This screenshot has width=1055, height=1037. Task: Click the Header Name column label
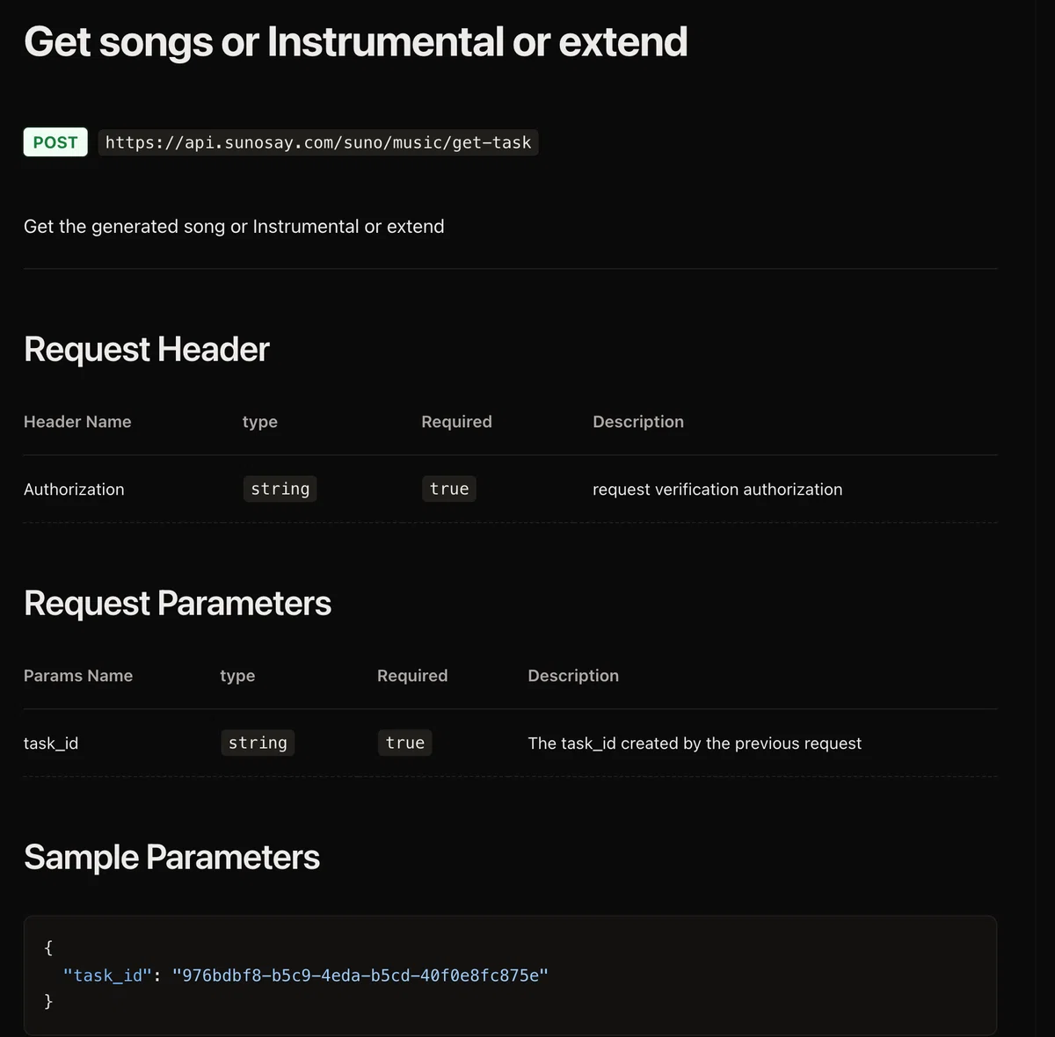coord(77,422)
